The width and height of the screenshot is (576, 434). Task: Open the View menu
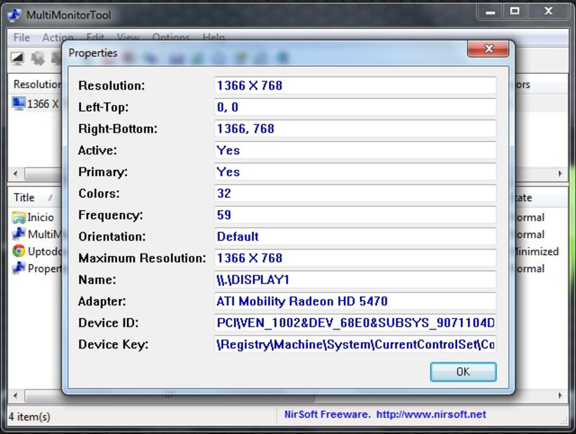point(128,37)
